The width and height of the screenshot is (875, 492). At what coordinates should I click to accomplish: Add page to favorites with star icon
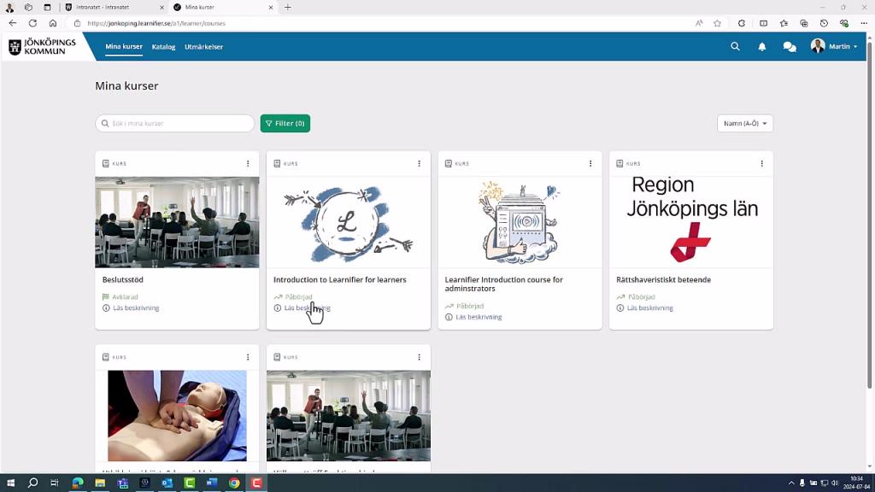click(x=717, y=23)
